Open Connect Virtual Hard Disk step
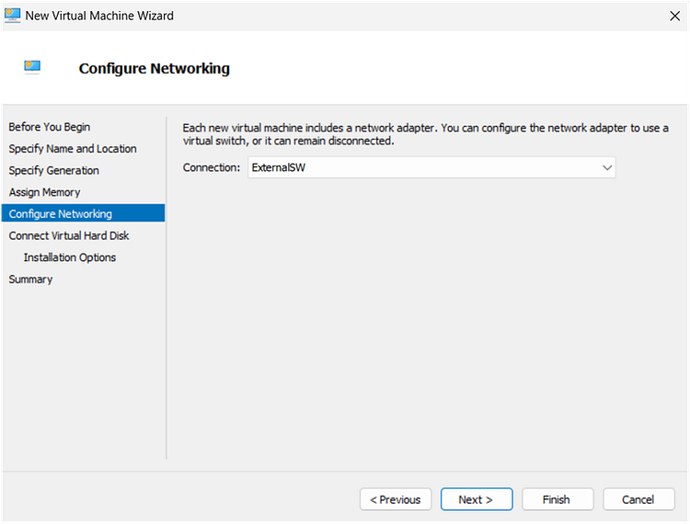The width and height of the screenshot is (690, 524). point(69,235)
